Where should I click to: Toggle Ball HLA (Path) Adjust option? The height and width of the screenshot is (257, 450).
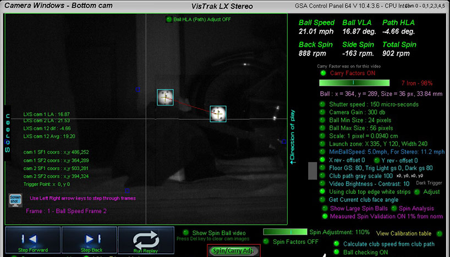(169, 19)
